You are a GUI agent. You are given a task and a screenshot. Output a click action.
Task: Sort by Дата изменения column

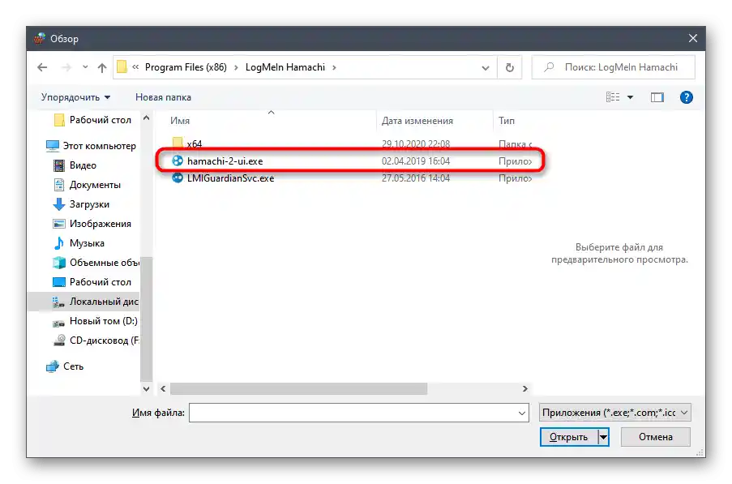click(x=417, y=121)
